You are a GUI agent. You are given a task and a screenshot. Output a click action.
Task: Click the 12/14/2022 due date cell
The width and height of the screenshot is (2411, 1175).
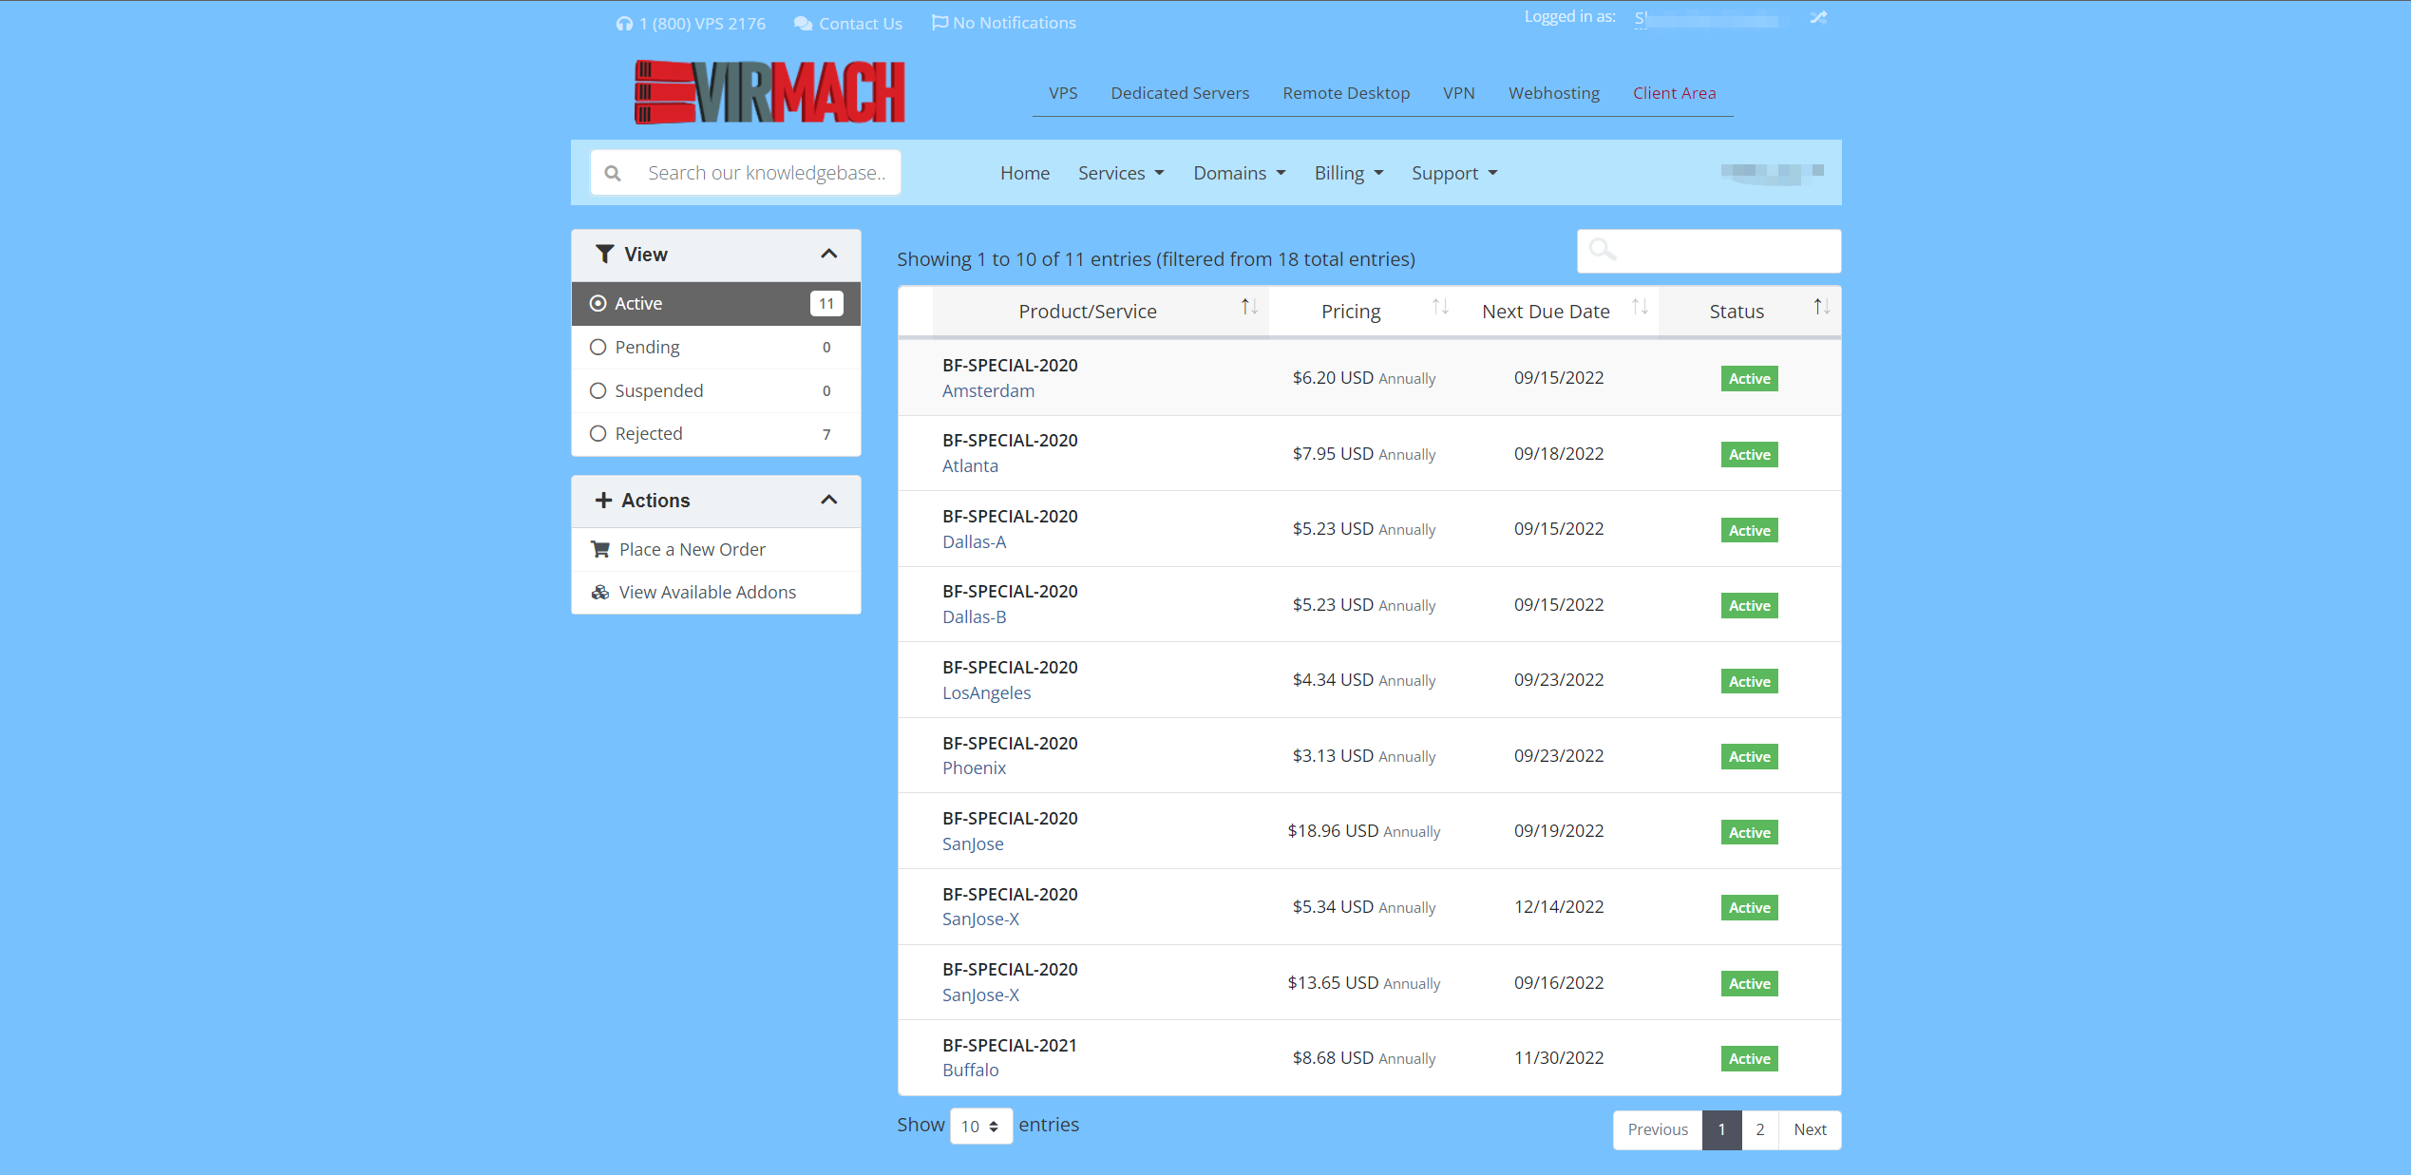[x=1559, y=907]
